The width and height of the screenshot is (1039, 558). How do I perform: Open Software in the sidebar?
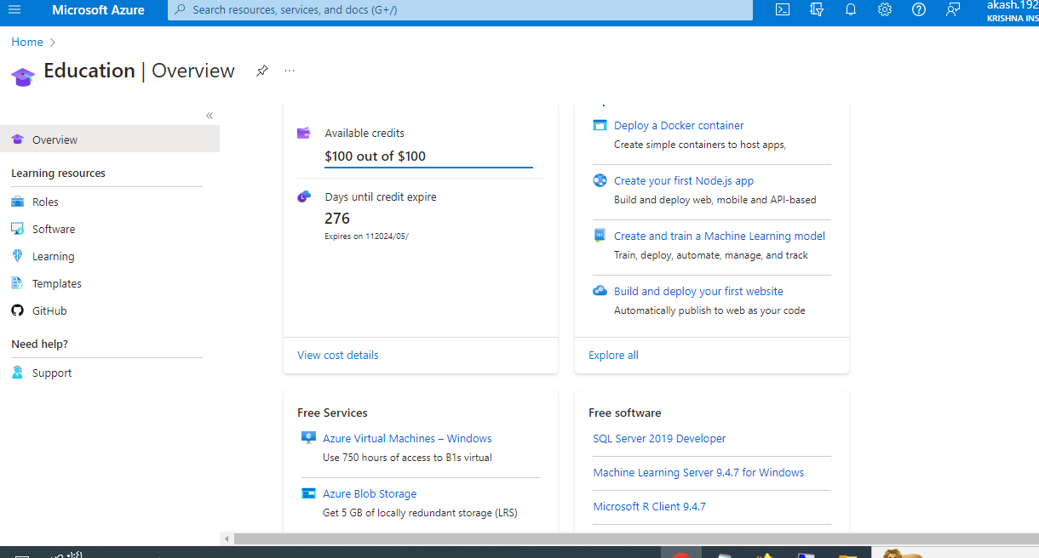[x=54, y=229]
